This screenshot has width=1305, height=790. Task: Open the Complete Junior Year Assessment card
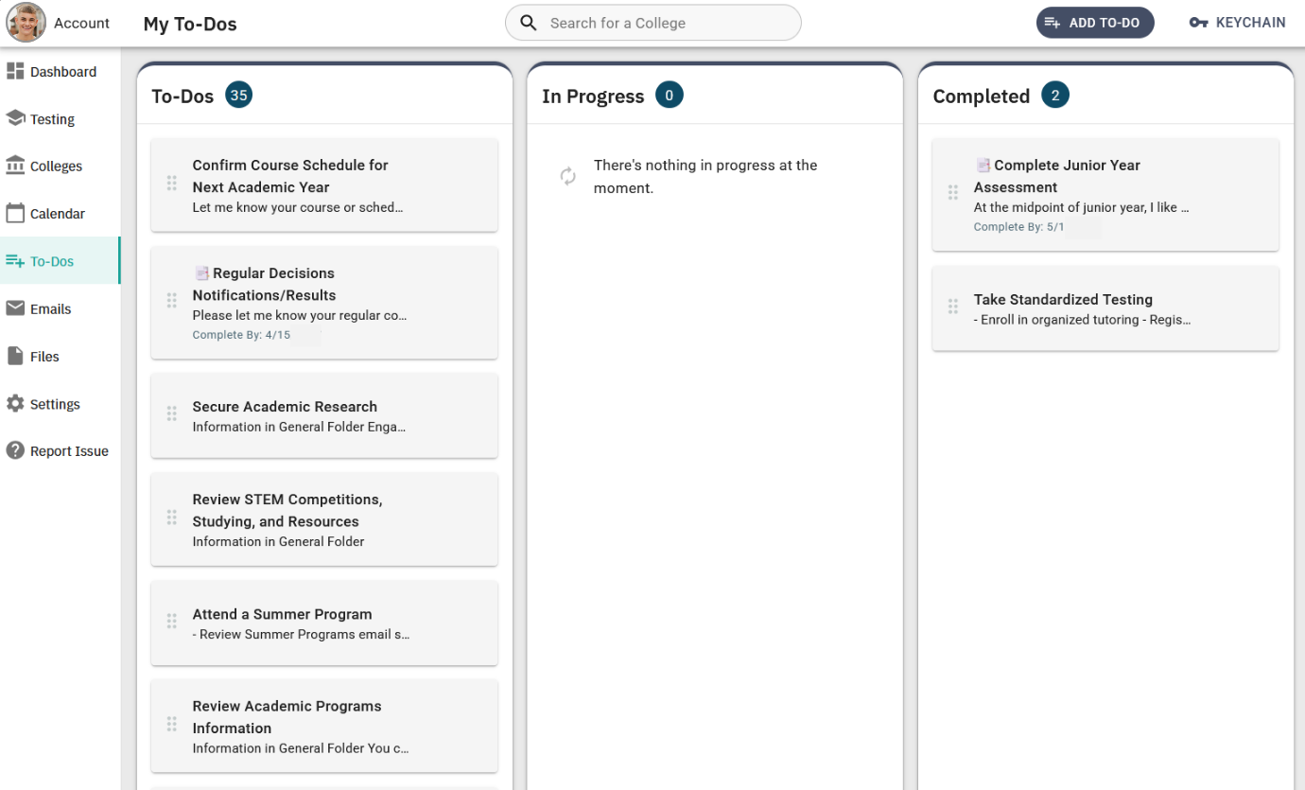1105,195
